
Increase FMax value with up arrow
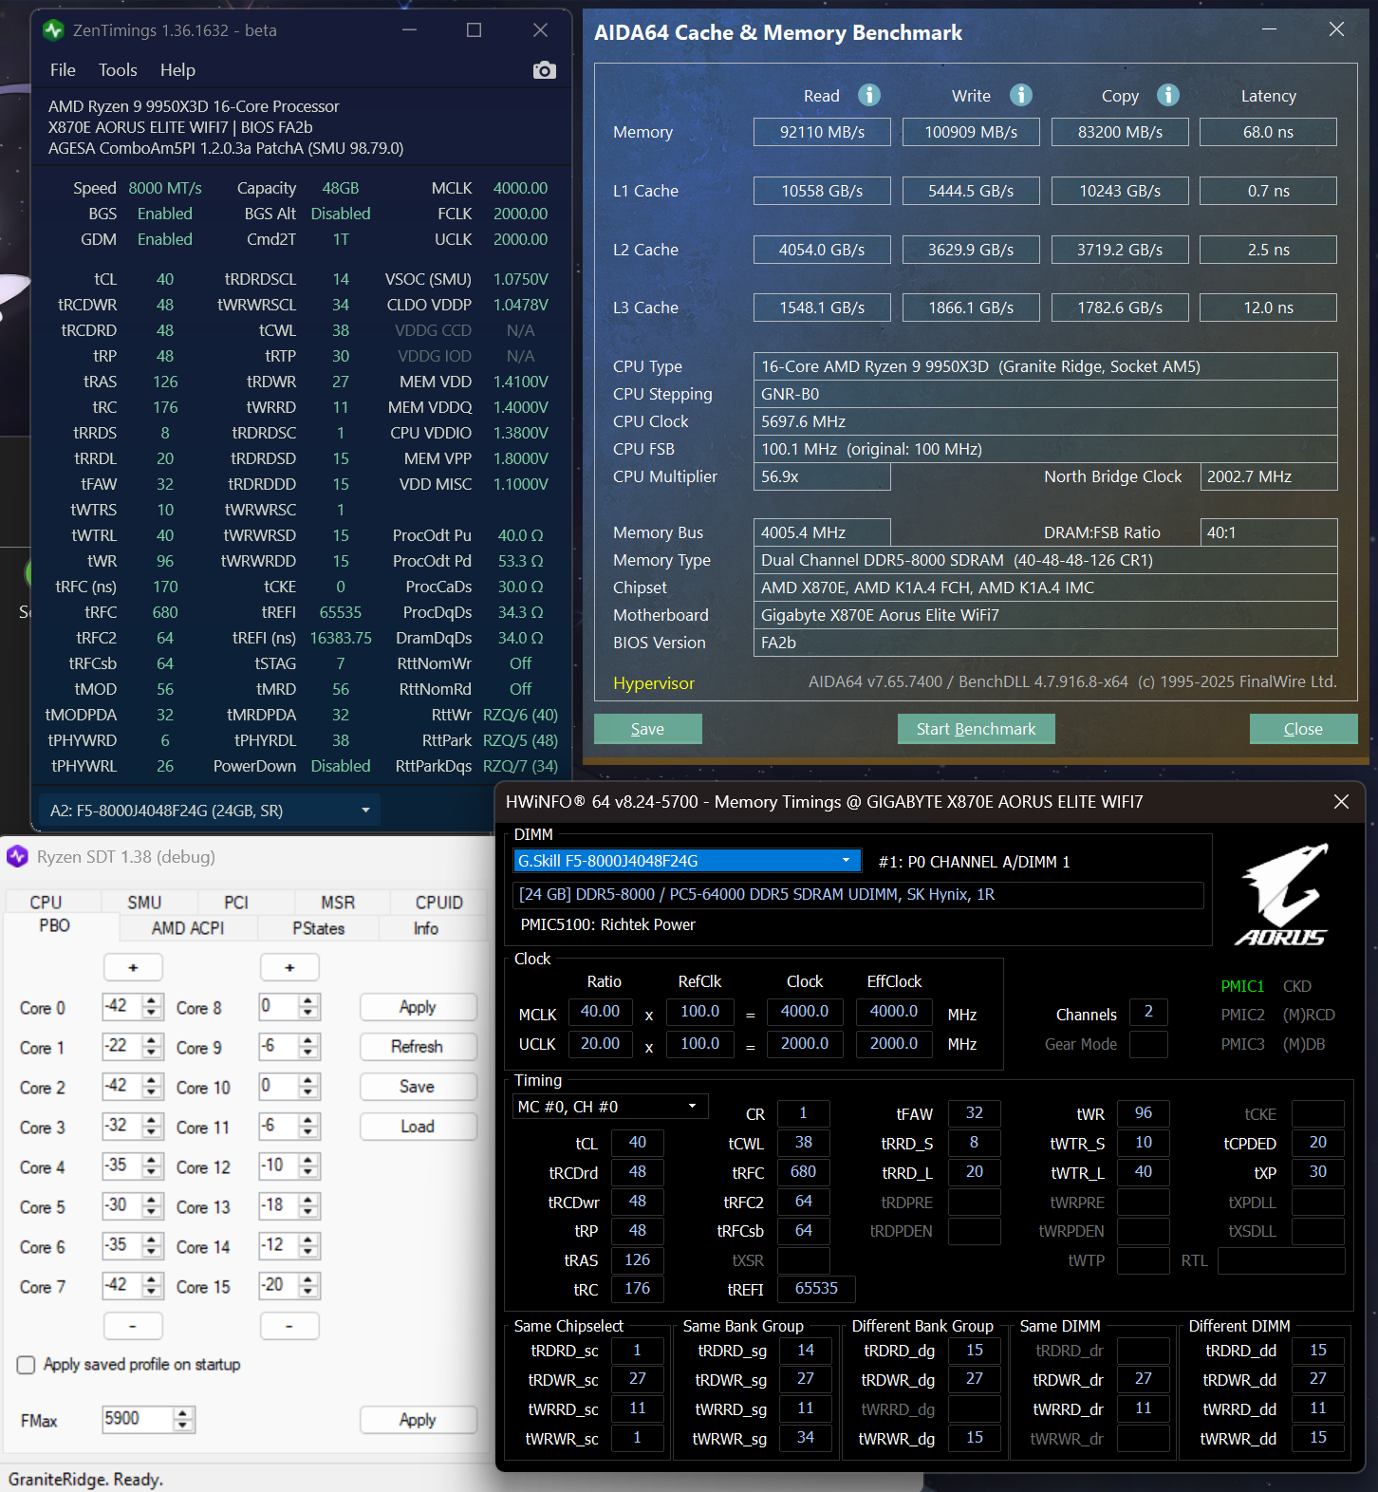pos(183,1414)
